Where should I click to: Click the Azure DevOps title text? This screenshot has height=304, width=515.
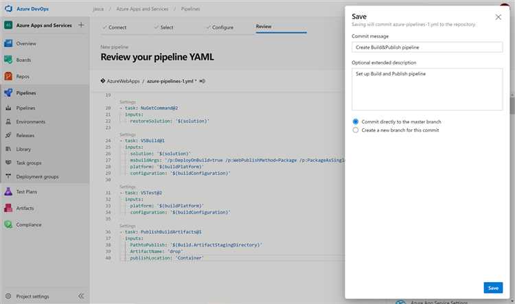point(32,9)
